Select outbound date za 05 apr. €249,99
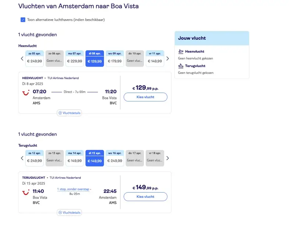This screenshot has height=229, width=289. pyautogui.click(x=35, y=58)
